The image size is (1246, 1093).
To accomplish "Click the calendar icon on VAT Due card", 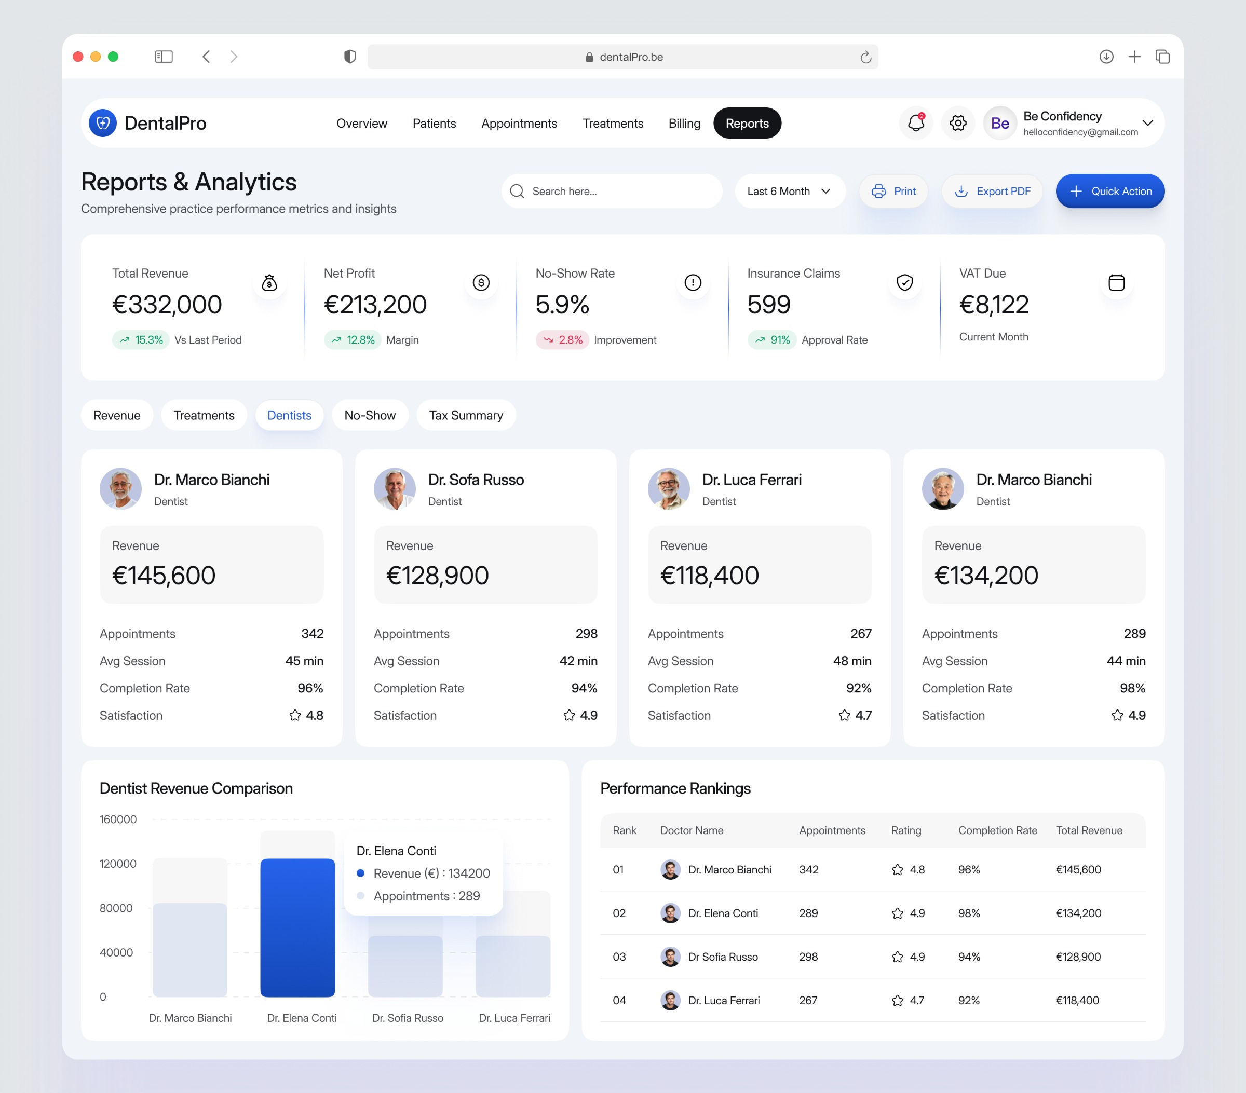I will pos(1116,283).
